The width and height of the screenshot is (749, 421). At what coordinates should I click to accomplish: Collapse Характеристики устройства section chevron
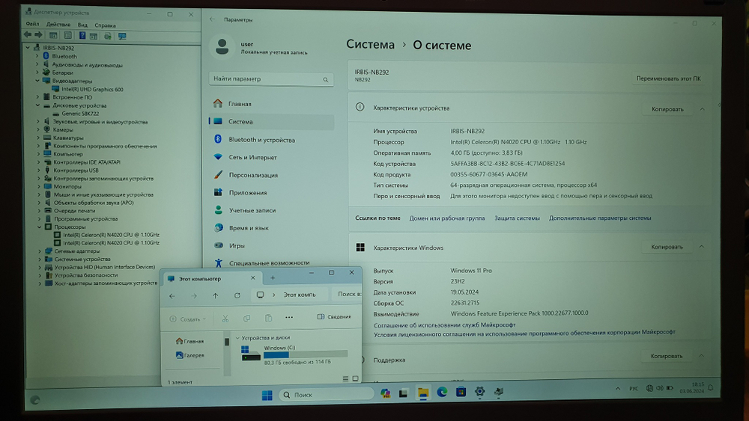click(x=702, y=109)
